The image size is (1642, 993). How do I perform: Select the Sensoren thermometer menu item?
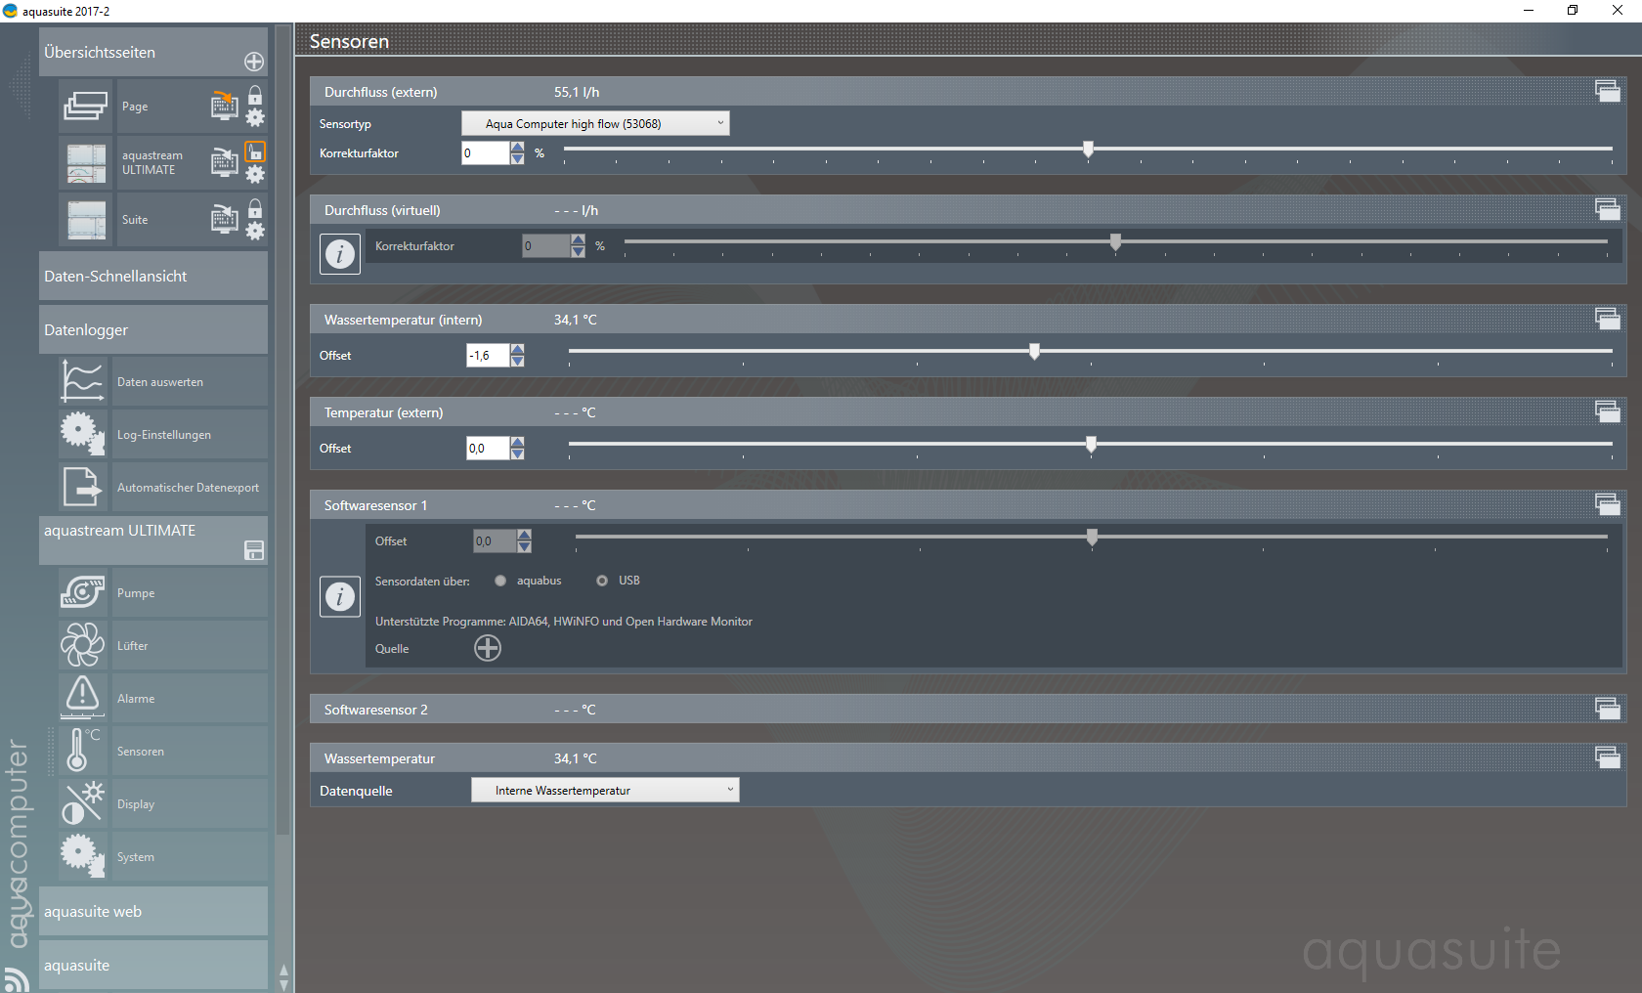tap(163, 751)
